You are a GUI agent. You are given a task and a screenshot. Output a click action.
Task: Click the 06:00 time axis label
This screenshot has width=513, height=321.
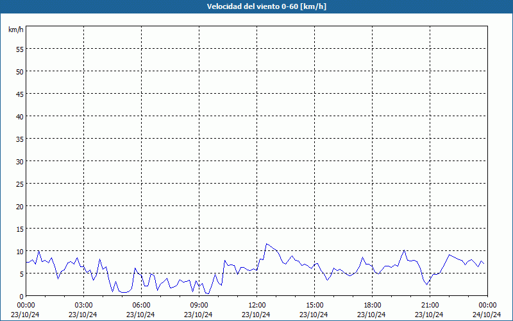click(141, 306)
